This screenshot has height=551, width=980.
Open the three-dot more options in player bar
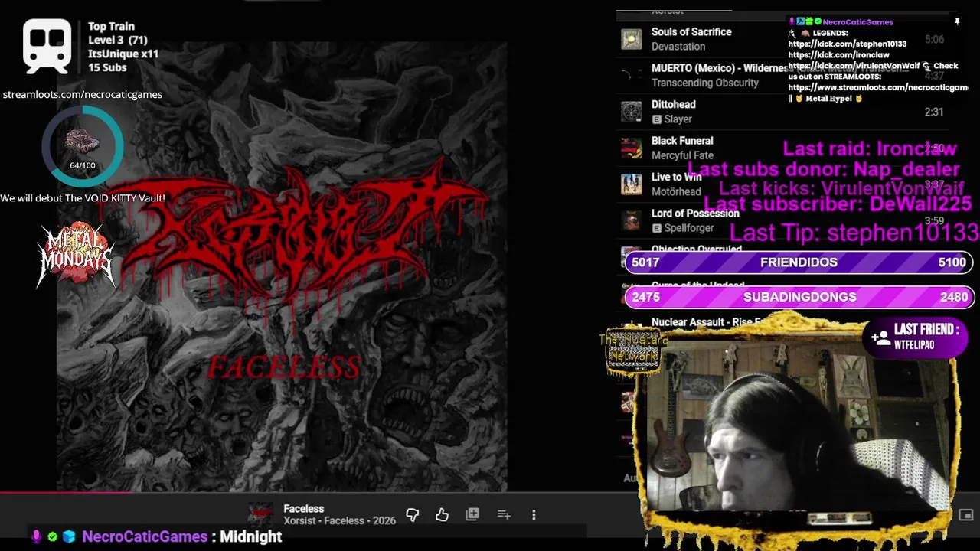click(534, 515)
